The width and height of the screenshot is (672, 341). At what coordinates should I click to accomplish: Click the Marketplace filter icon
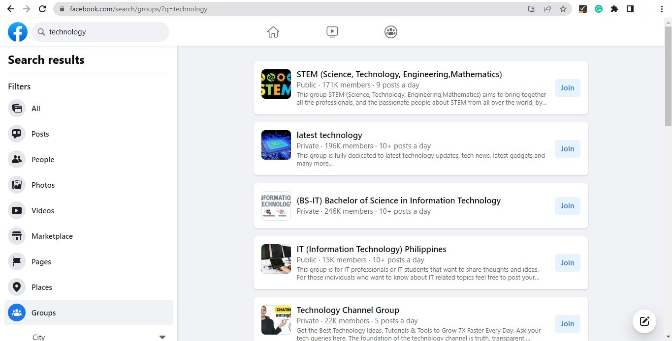click(x=17, y=236)
